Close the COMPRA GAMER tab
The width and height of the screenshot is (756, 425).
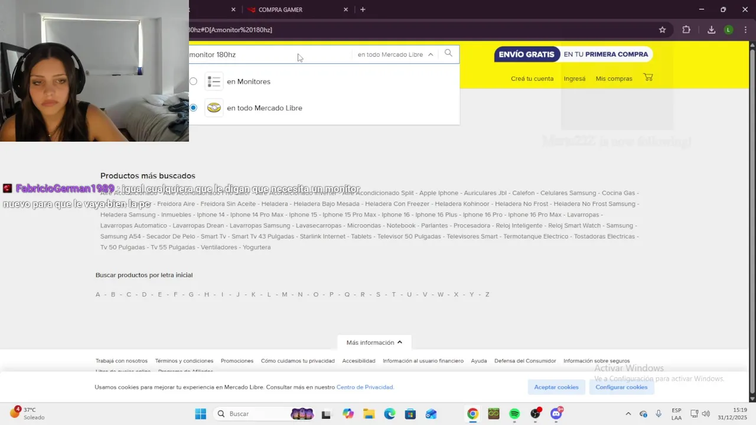346,9
